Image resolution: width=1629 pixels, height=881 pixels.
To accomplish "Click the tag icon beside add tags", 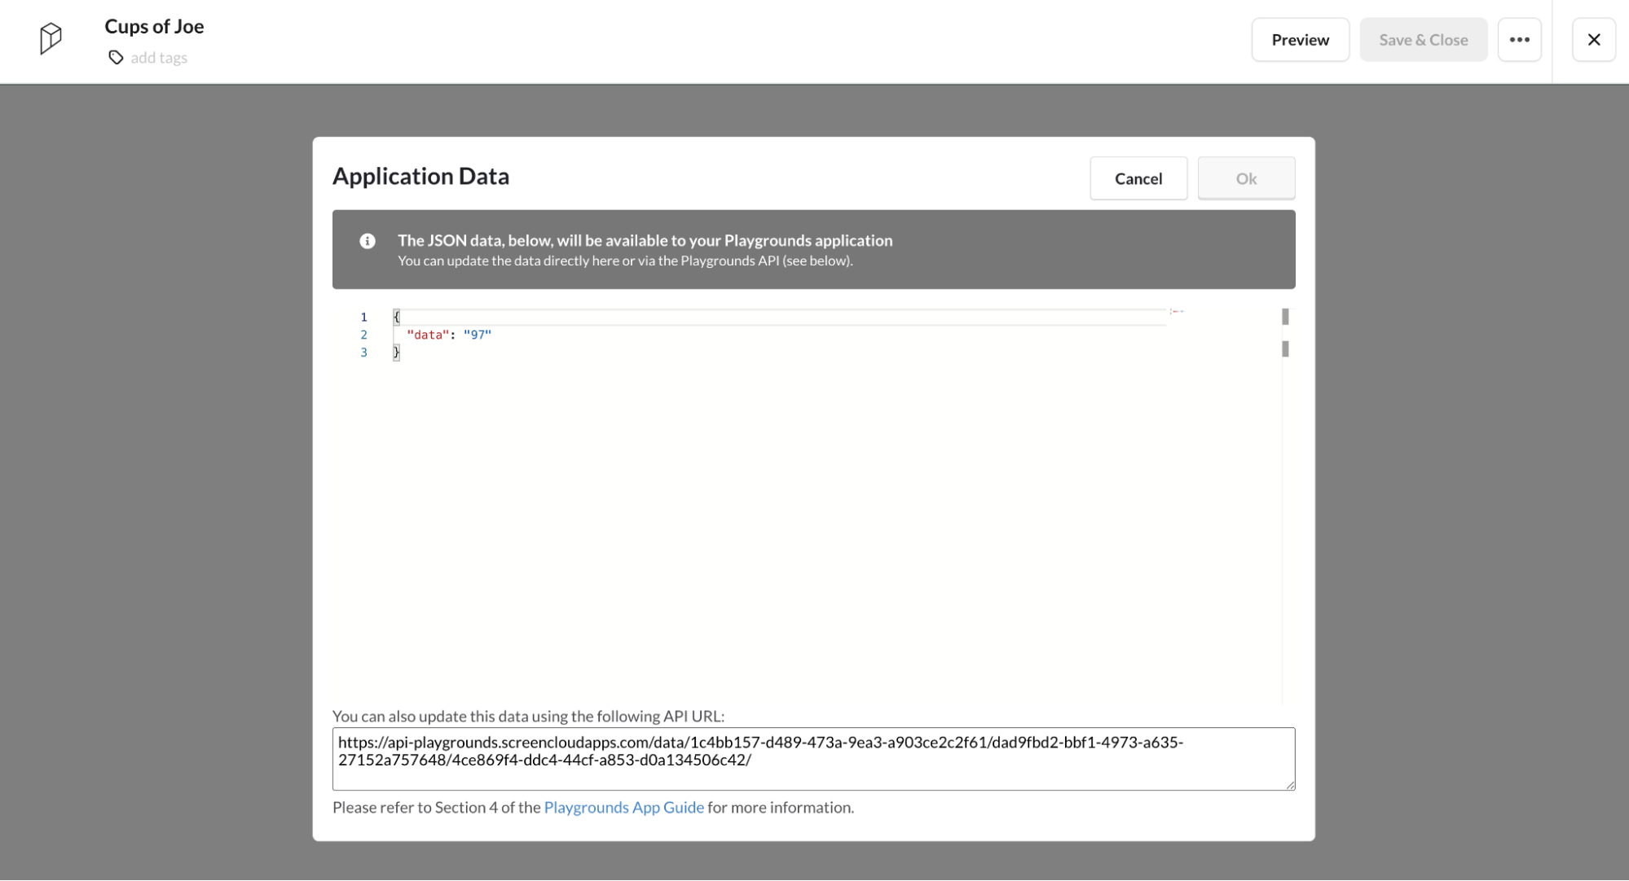I will point(117,58).
